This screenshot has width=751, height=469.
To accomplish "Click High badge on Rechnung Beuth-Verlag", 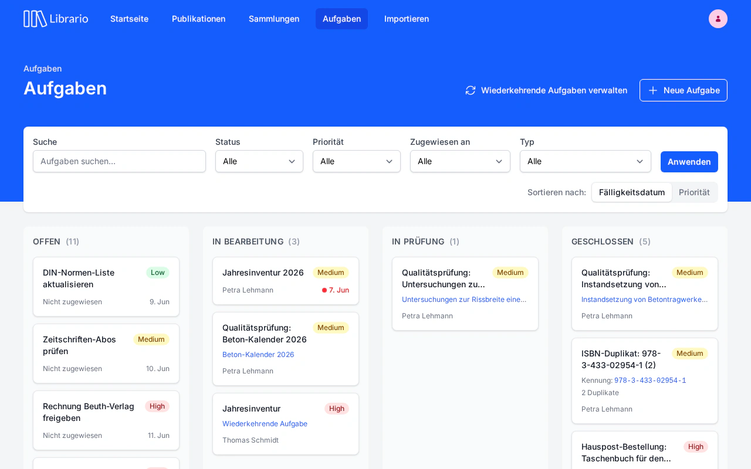I will (157, 406).
